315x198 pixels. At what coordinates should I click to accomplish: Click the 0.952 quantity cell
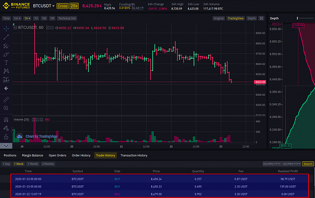(198, 194)
